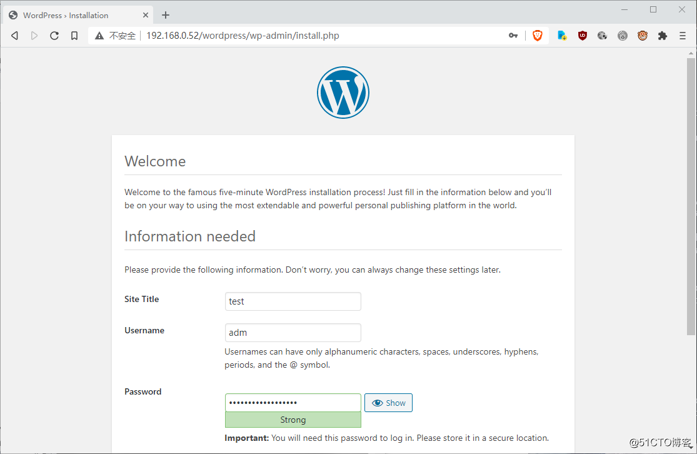Focus the Site Title field containing test
Image resolution: width=697 pixels, height=454 pixels.
(293, 301)
